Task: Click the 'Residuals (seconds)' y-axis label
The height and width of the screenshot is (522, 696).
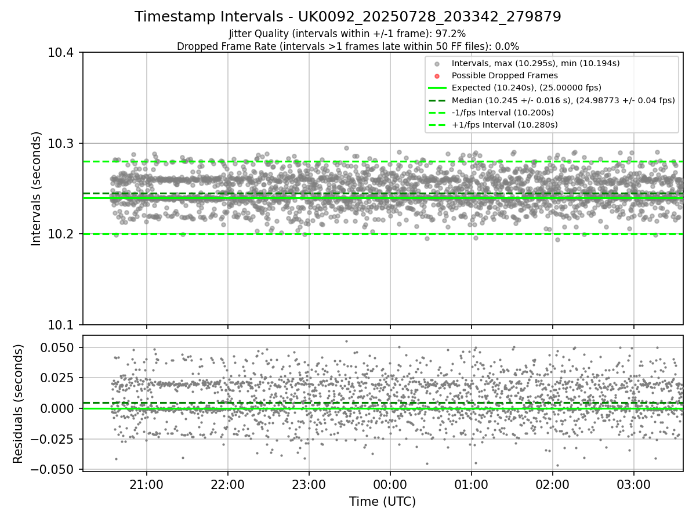Action: pyautogui.click(x=19, y=403)
